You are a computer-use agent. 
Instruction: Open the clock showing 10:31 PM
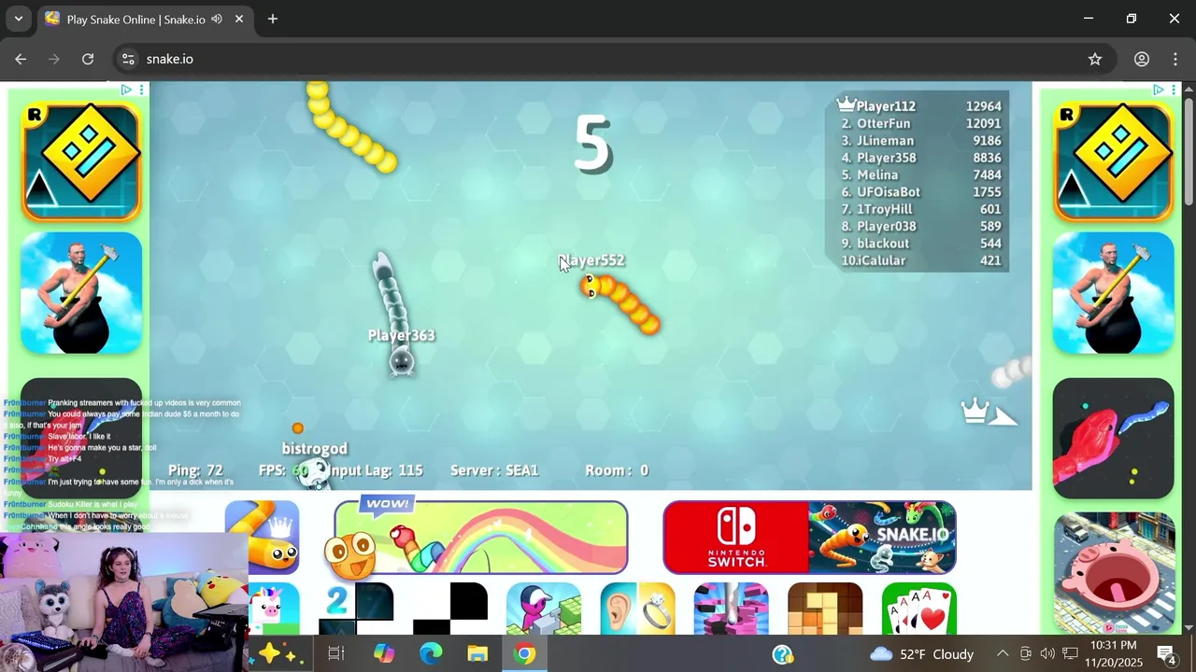[1114, 654]
